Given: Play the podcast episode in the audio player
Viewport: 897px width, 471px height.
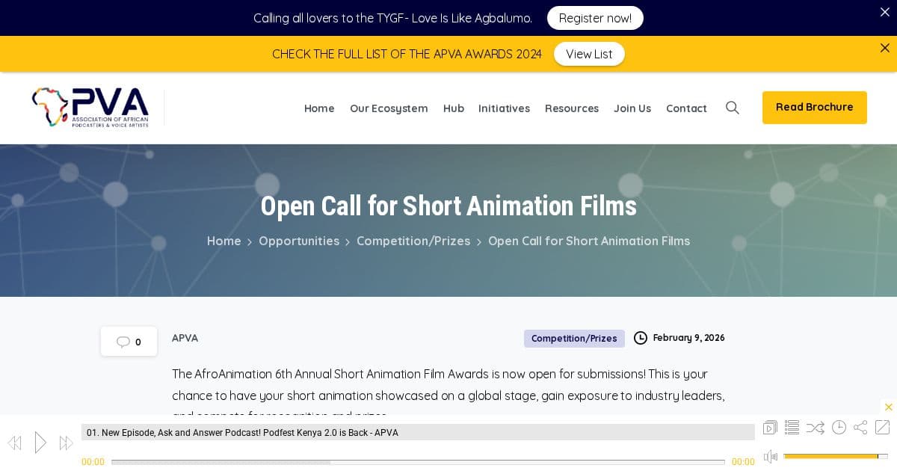Looking at the screenshot, I should click(40, 443).
